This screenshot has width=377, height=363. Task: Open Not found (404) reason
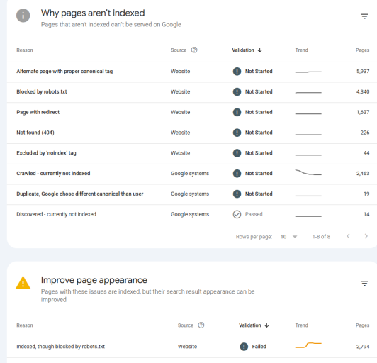[x=35, y=133]
